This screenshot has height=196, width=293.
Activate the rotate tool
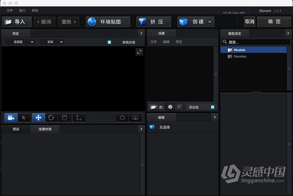coord(51,118)
